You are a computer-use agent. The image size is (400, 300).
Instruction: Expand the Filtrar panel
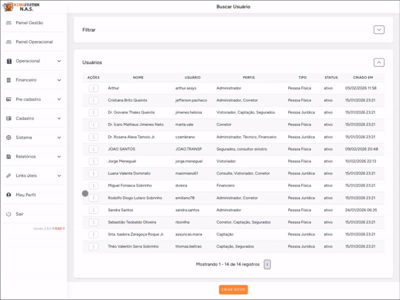point(379,30)
